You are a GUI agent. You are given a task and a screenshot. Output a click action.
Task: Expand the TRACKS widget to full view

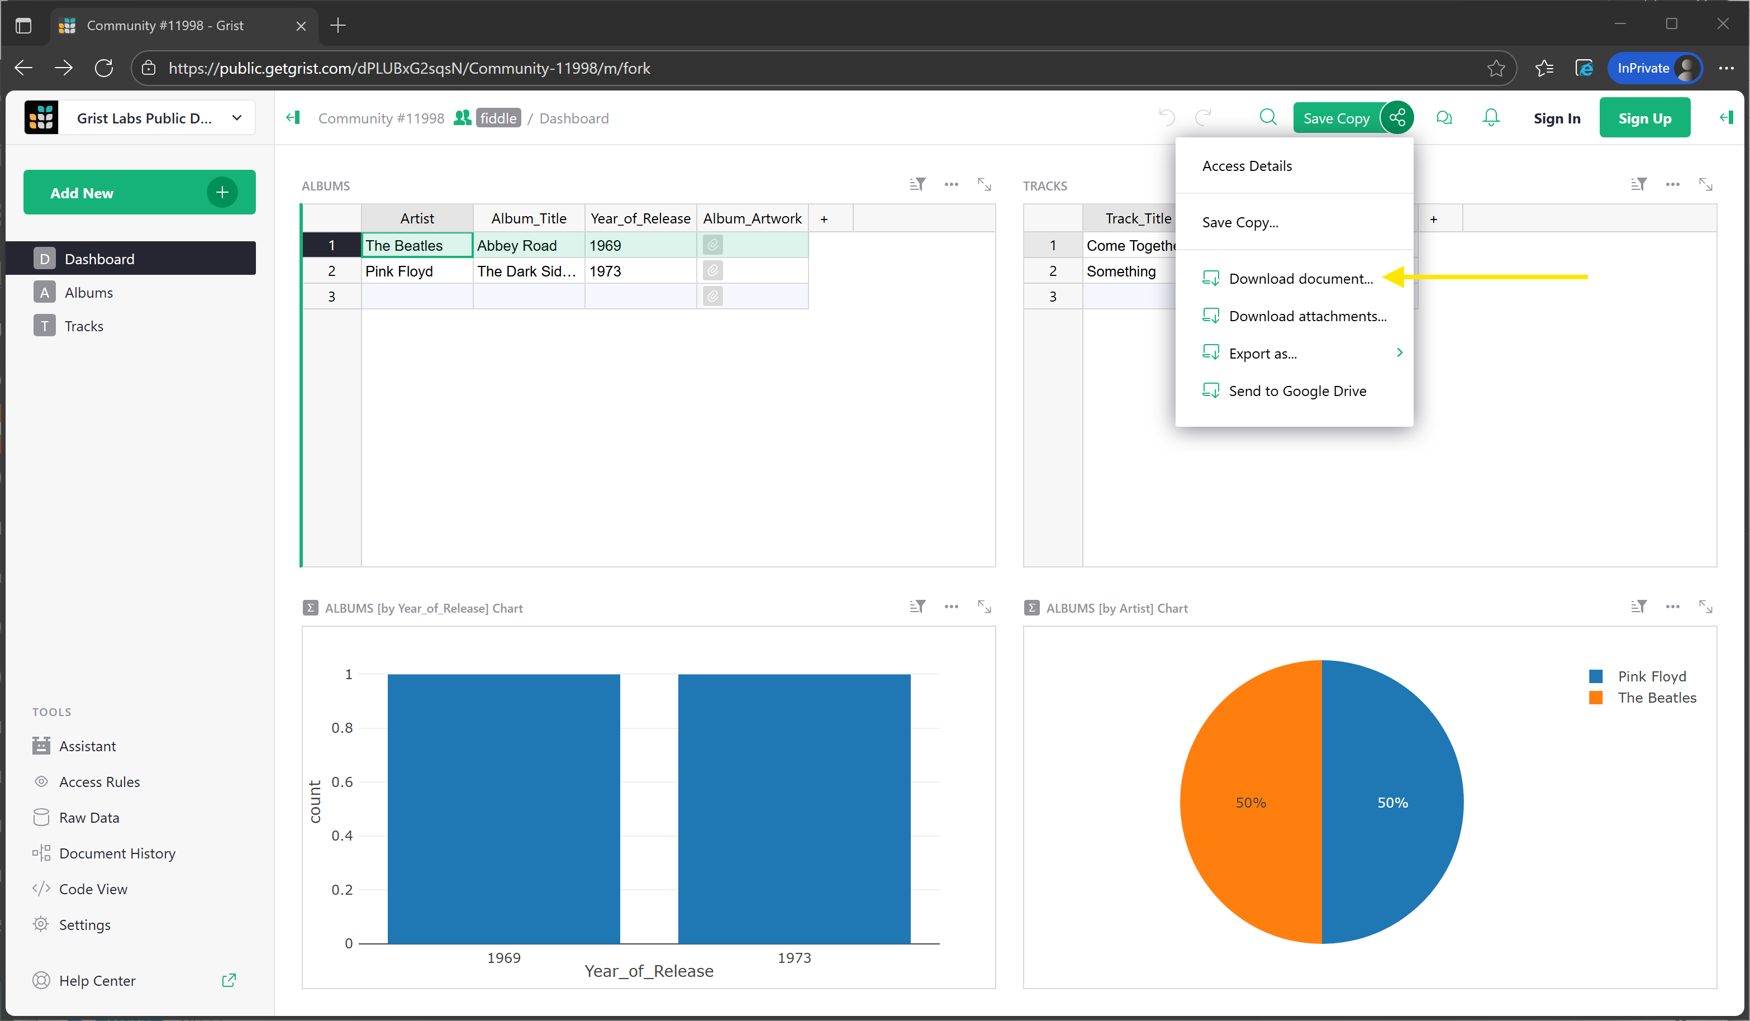click(1705, 185)
